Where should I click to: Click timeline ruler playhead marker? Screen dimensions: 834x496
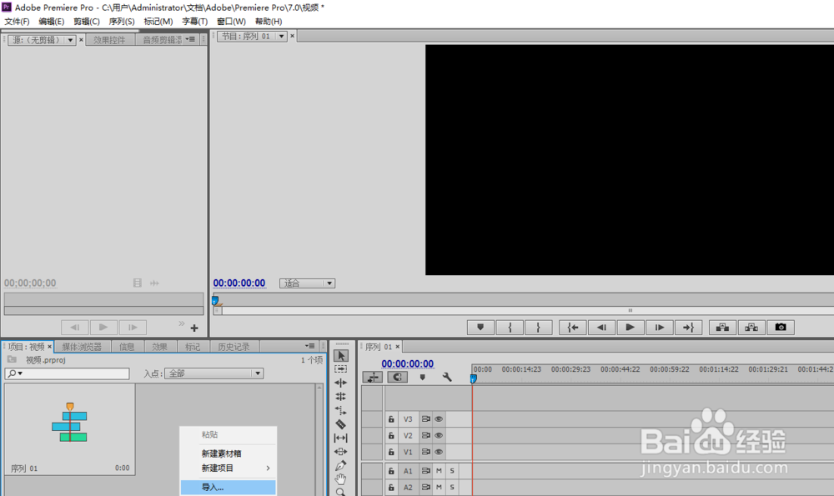(474, 378)
